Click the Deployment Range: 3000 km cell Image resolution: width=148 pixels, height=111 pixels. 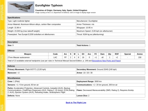(x=110, y=81)
